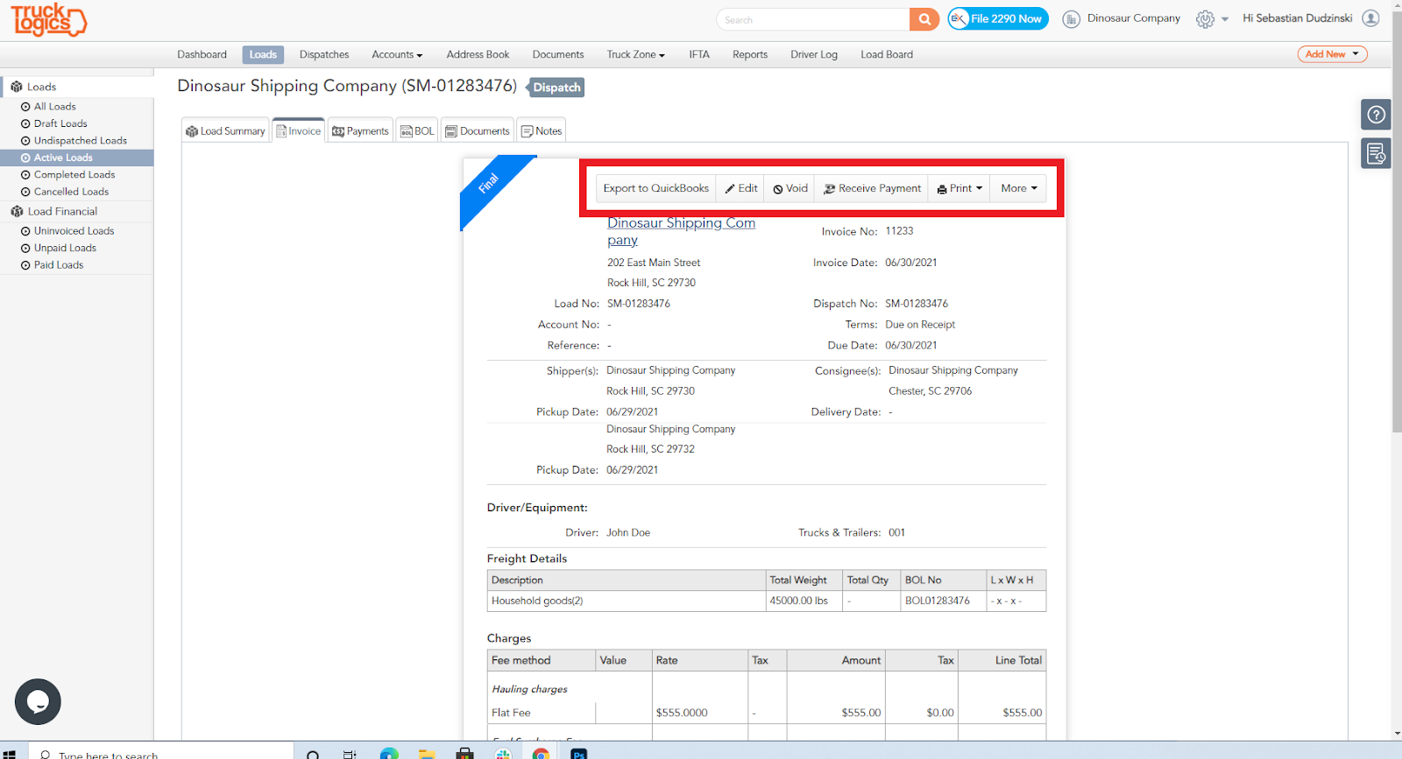
Task: Select the Invoice tab
Action: click(x=299, y=130)
